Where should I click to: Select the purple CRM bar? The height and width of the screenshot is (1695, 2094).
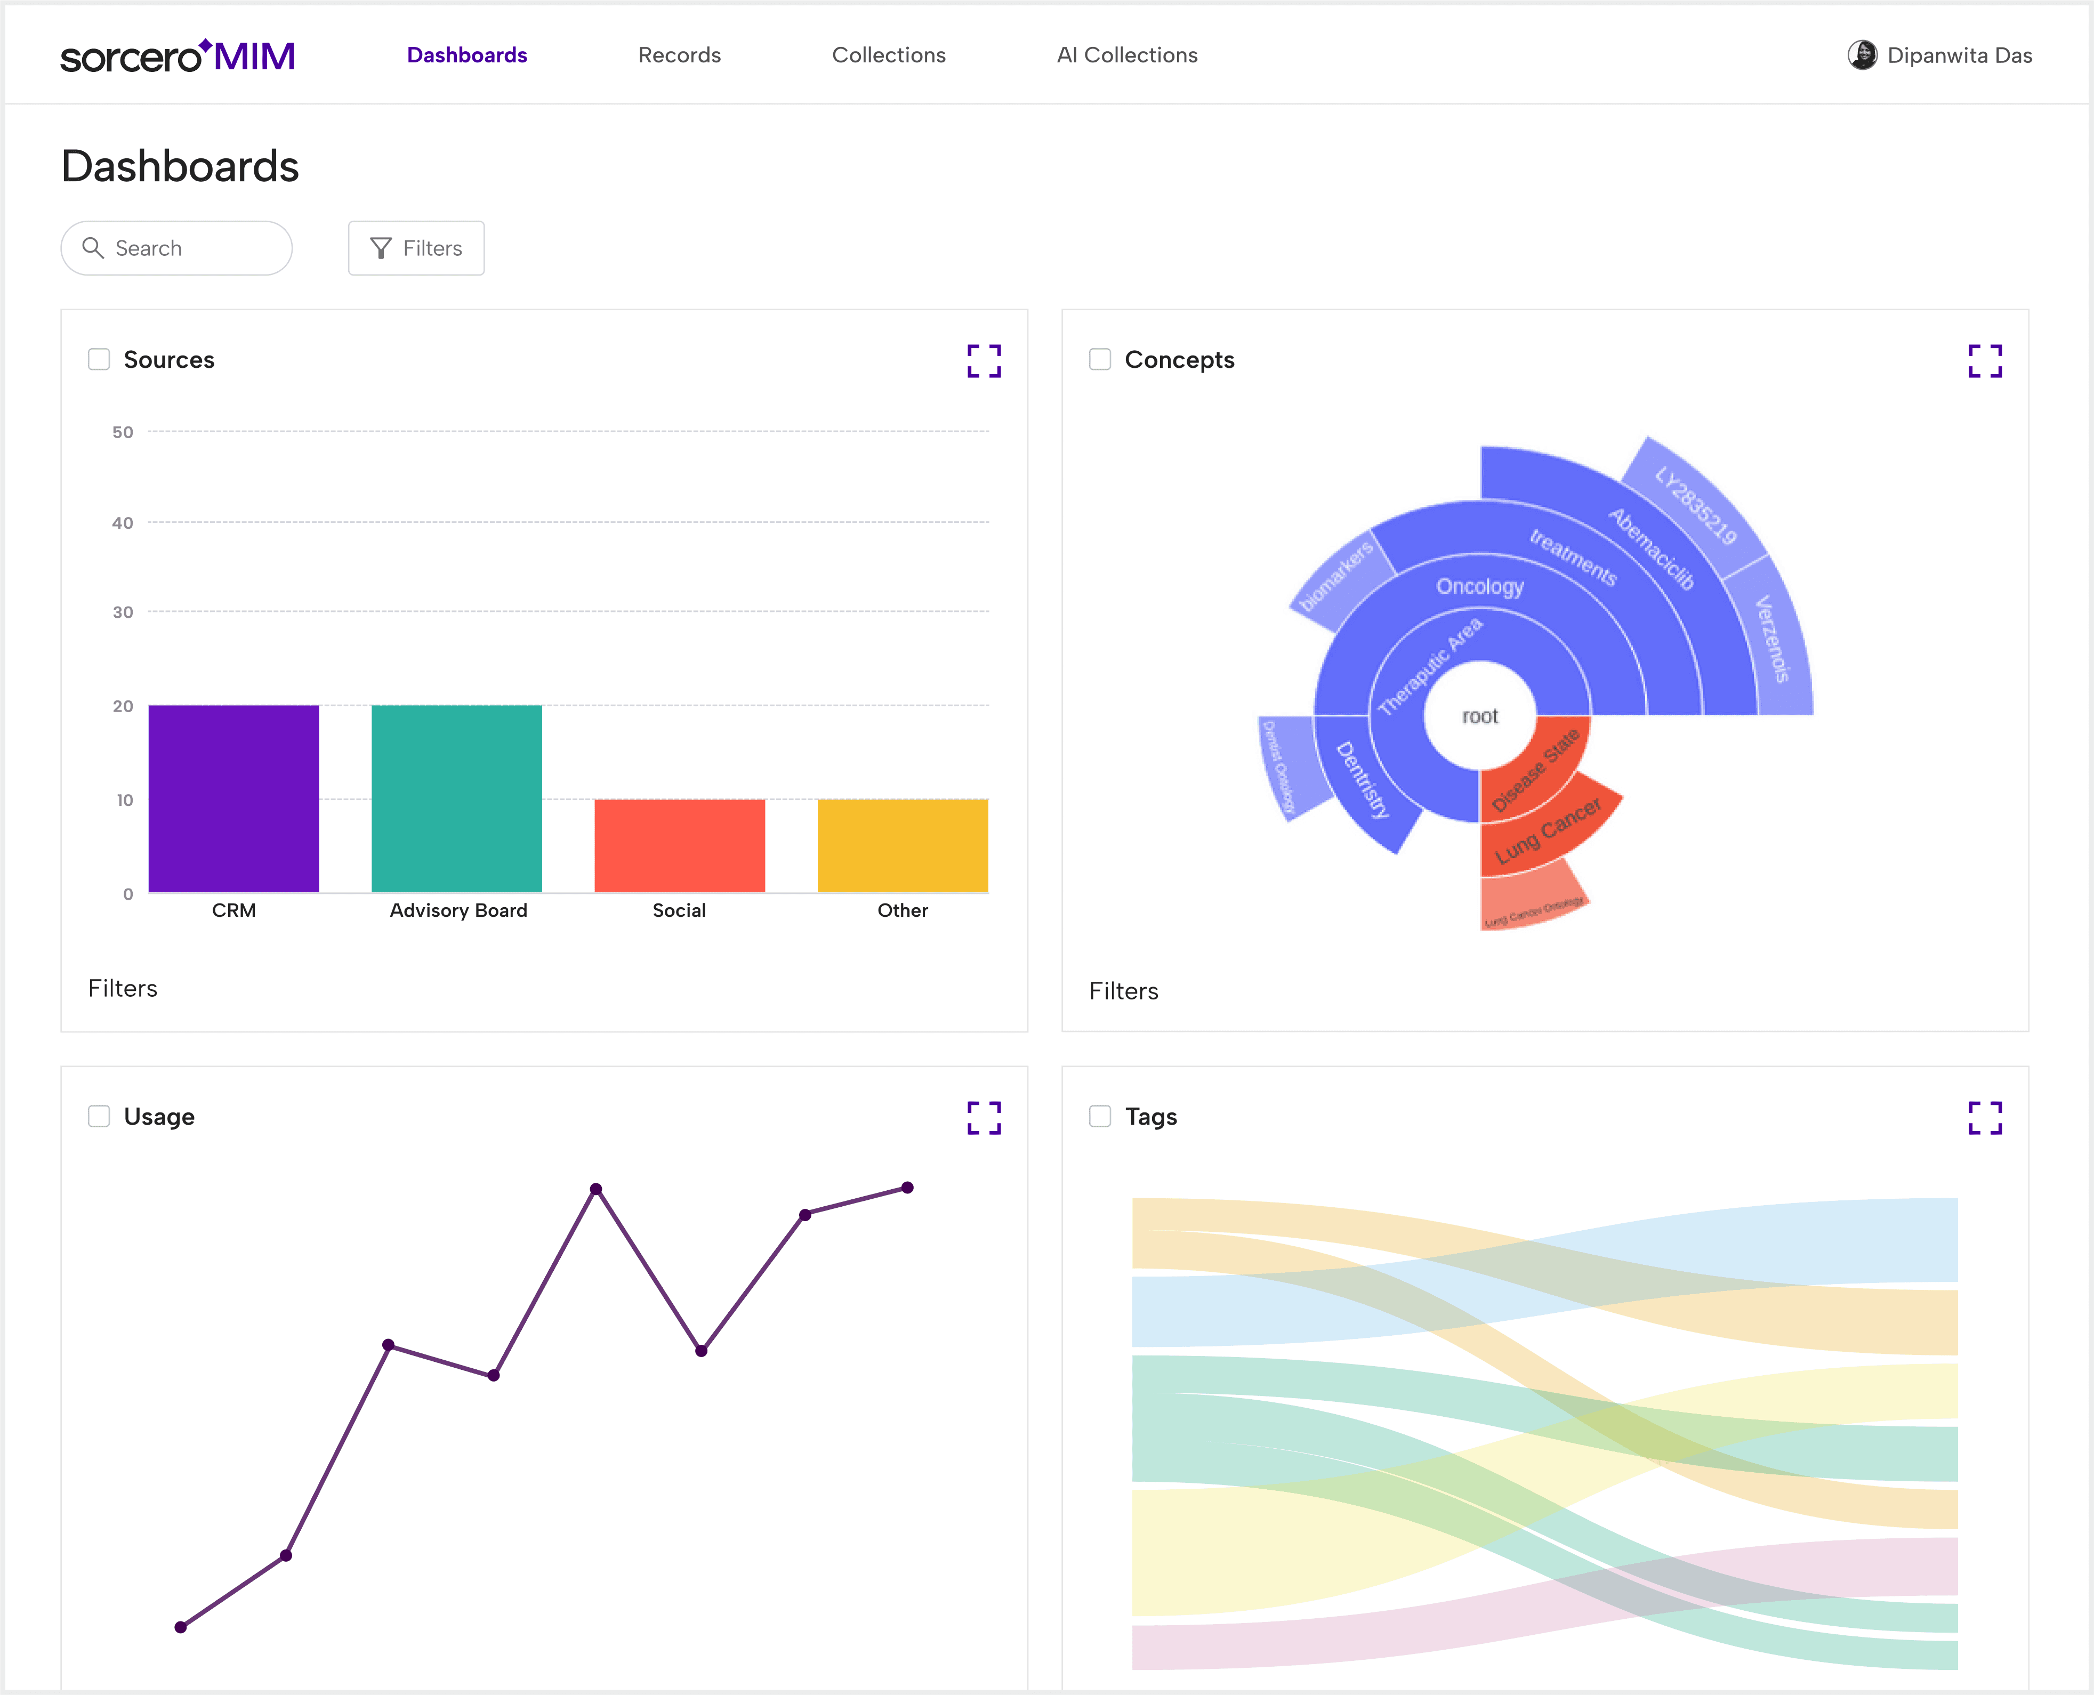point(233,798)
